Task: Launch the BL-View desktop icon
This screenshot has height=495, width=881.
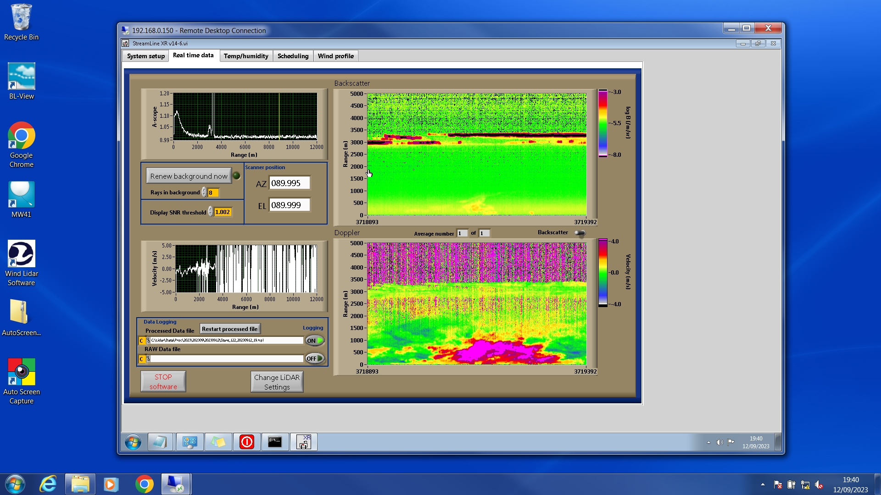Action: pyautogui.click(x=21, y=77)
